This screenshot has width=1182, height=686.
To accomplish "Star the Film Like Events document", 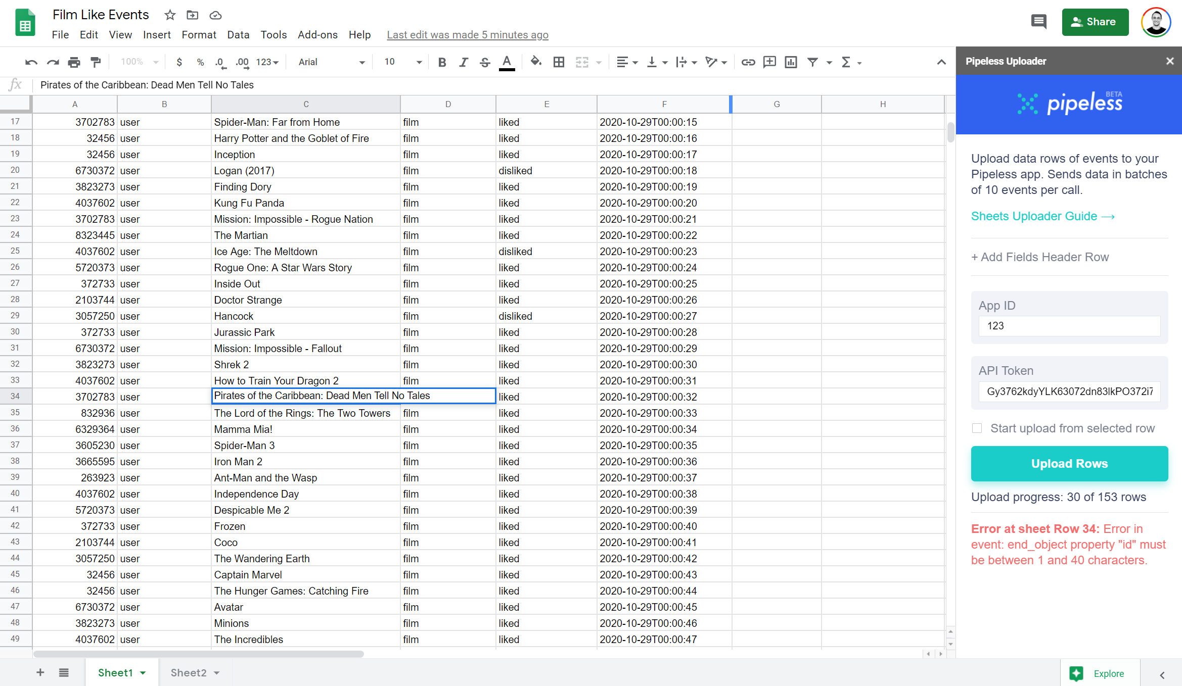I will [x=170, y=15].
